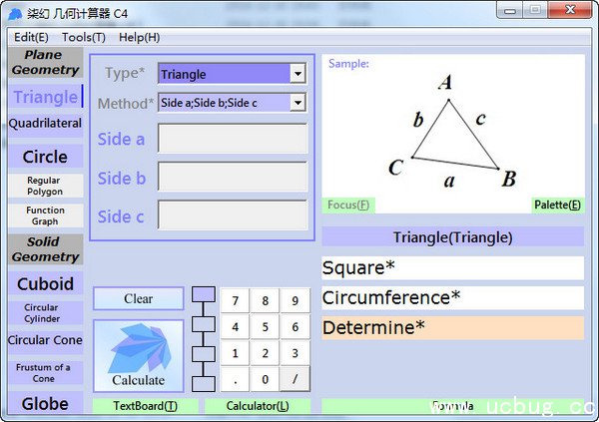Click the slash division key
The width and height of the screenshot is (599, 422).
click(x=295, y=379)
